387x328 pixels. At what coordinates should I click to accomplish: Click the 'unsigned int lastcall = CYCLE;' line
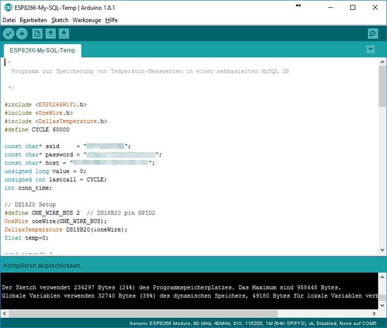tap(55, 180)
